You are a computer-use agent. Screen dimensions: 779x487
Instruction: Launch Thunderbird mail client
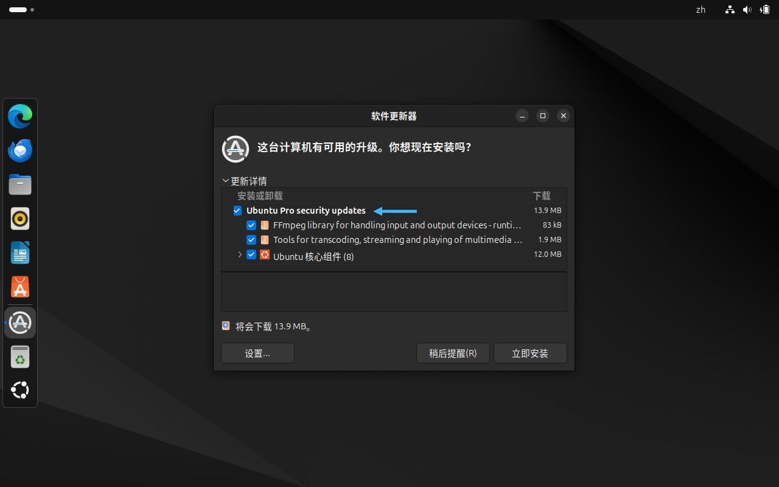pos(20,150)
